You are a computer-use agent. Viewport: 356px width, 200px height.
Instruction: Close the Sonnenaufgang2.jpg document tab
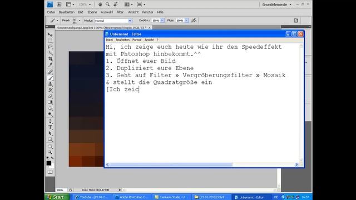[150, 28]
